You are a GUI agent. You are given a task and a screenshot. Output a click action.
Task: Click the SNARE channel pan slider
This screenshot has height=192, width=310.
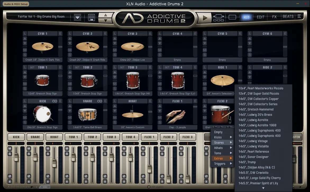click(x=35, y=143)
